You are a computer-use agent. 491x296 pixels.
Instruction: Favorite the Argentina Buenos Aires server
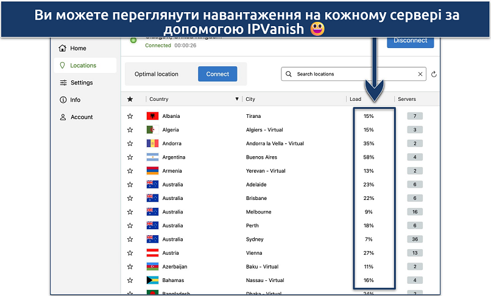pyautogui.click(x=130, y=157)
